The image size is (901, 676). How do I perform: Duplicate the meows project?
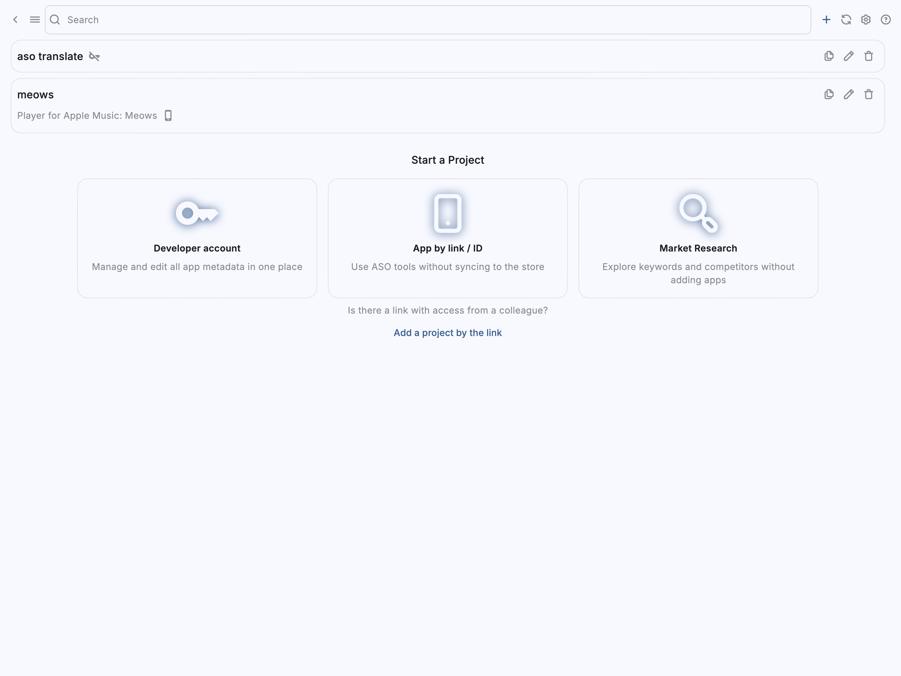pos(828,94)
